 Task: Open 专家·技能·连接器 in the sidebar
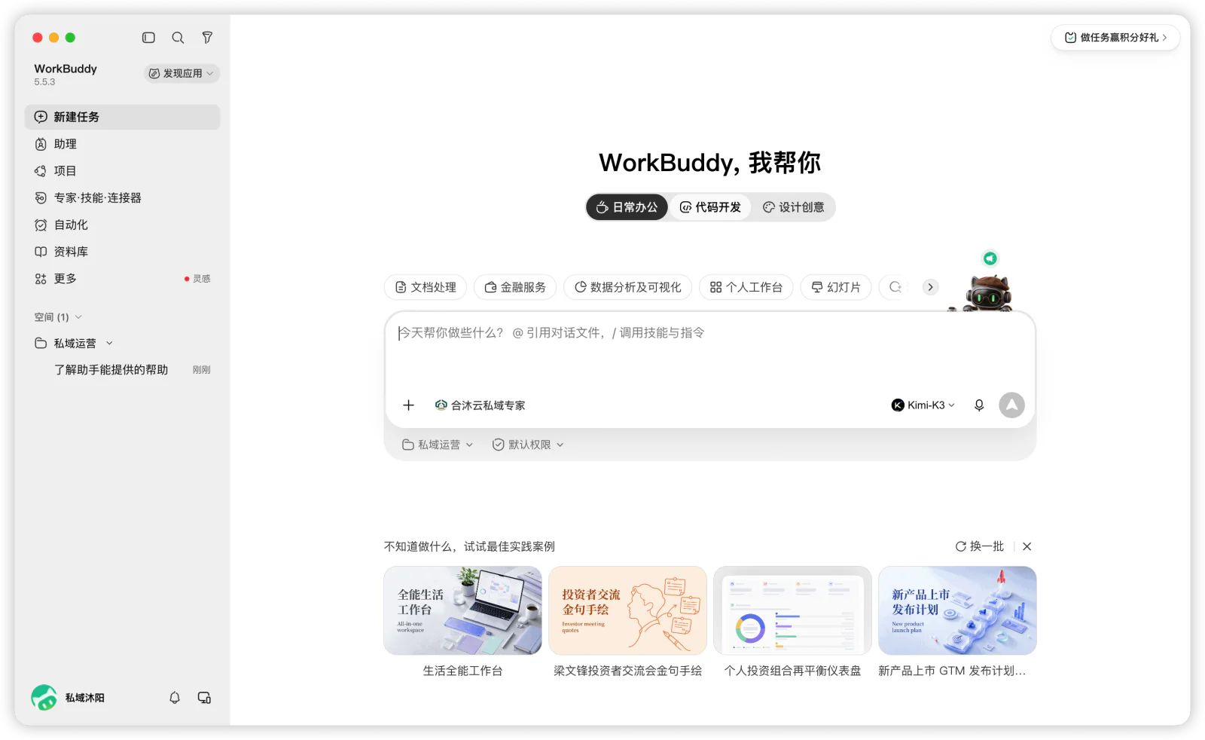click(122, 197)
